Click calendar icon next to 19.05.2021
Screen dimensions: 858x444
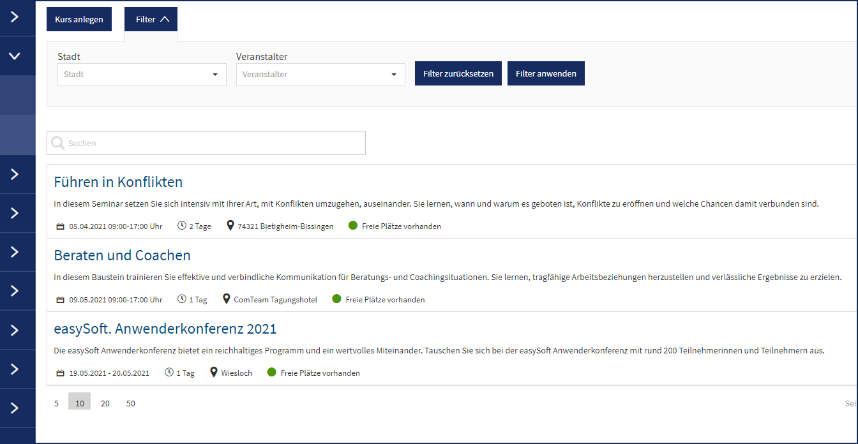tap(61, 373)
